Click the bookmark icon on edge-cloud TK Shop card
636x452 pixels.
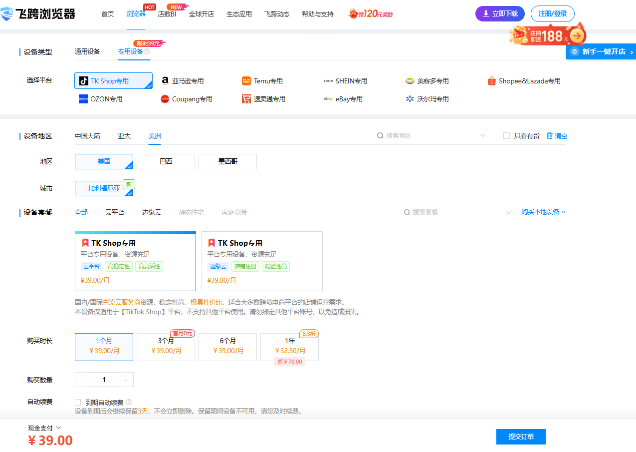pyautogui.click(x=212, y=243)
